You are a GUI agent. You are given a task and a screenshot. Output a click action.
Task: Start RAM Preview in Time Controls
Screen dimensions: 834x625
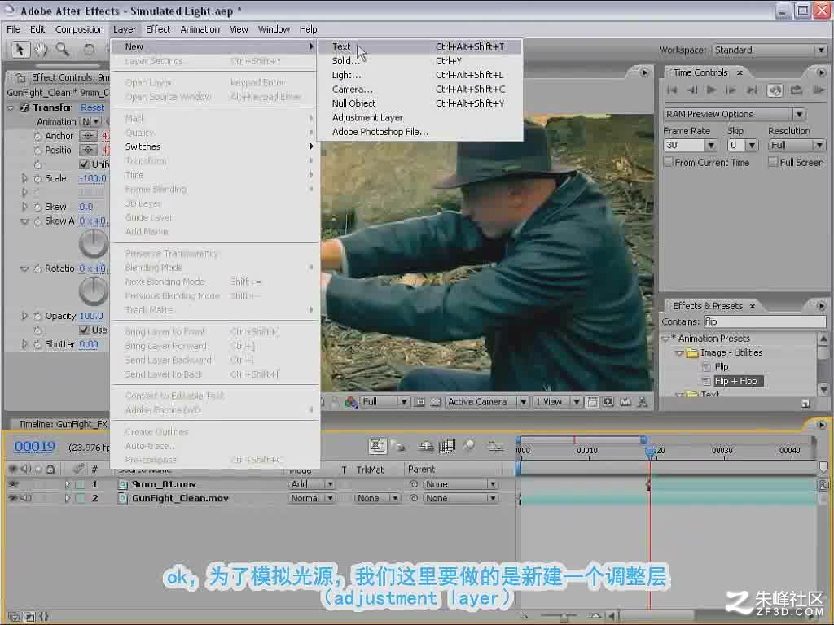pyautogui.click(x=819, y=90)
